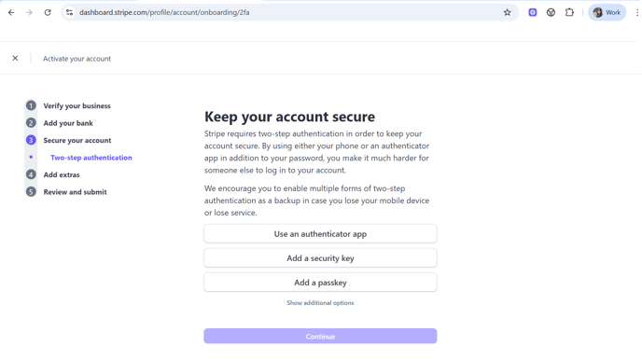Select Two-step authentication sub-step

pyautogui.click(x=91, y=158)
